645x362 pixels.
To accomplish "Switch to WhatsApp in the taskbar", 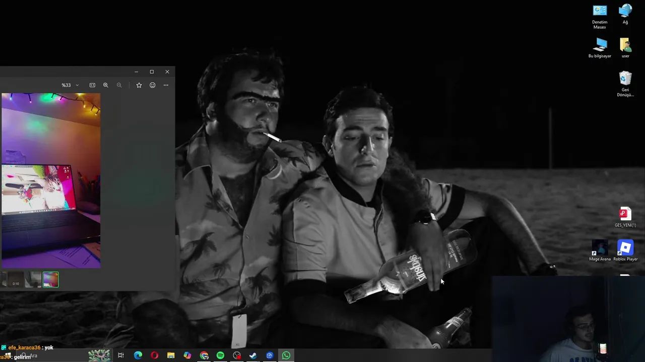I will click(286, 355).
